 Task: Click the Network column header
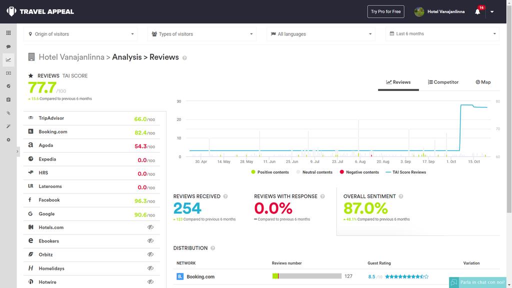pos(186,263)
